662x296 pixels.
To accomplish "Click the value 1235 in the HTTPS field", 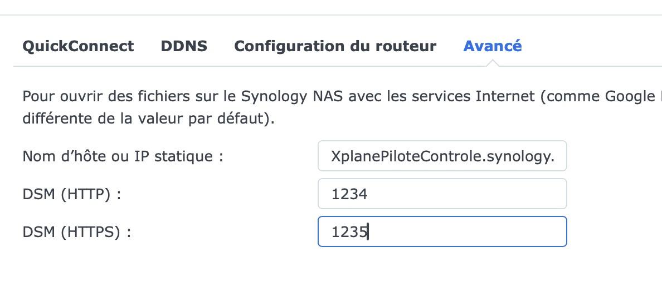I will pos(349,232).
